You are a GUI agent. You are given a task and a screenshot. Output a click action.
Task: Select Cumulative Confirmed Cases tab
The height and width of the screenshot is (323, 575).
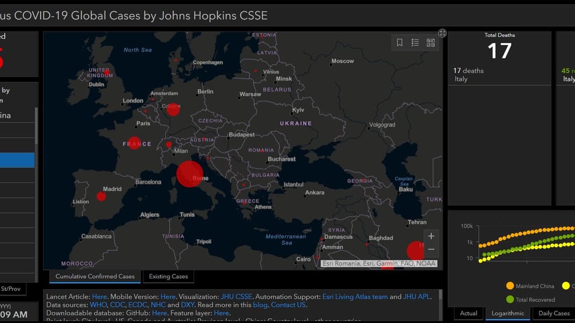[x=95, y=276]
